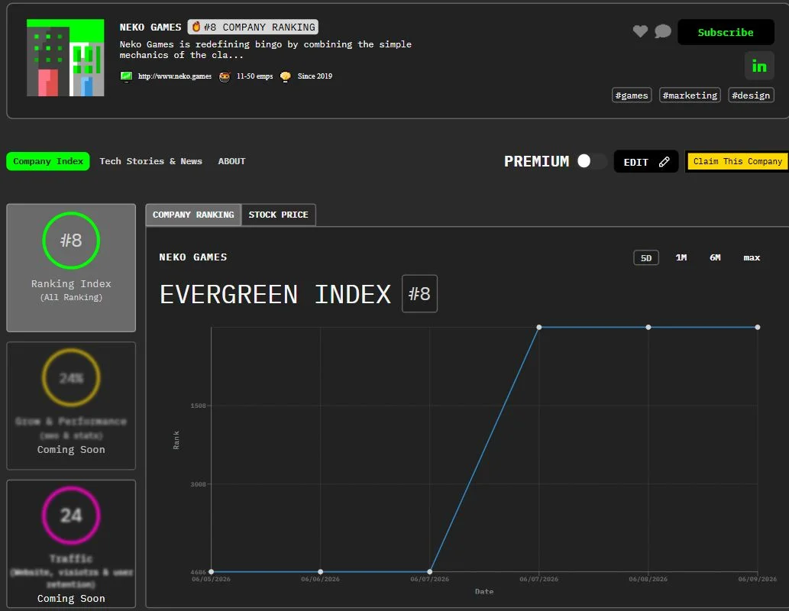Click Claim This Company button
The image size is (789, 611).
click(737, 162)
